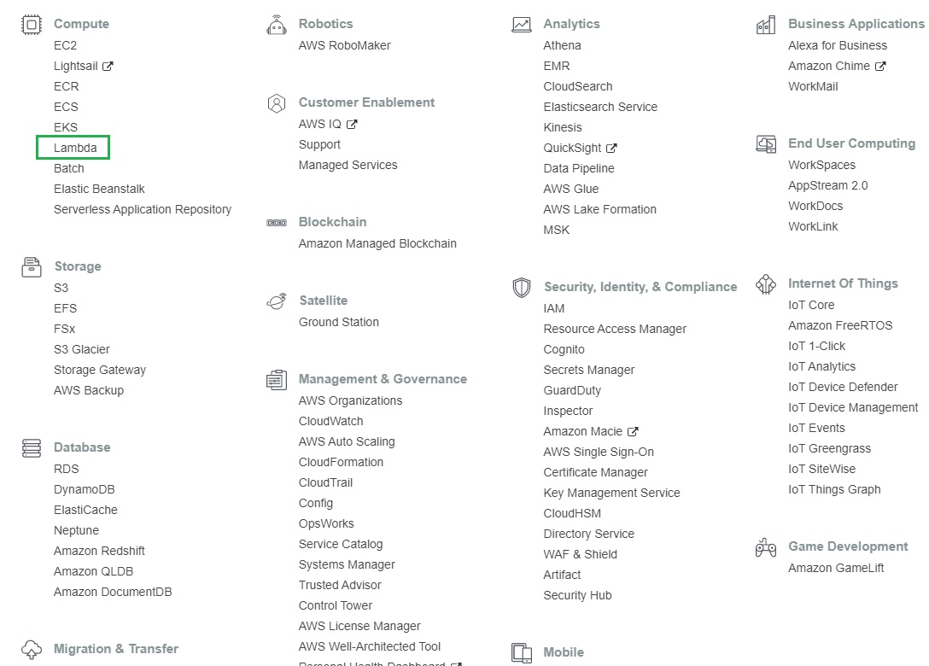Navigate to Athena analytics service
The height and width of the screenshot is (666, 929).
(562, 45)
